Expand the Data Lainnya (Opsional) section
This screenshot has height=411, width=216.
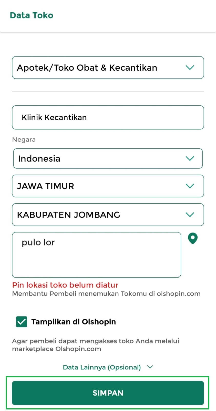click(102, 367)
